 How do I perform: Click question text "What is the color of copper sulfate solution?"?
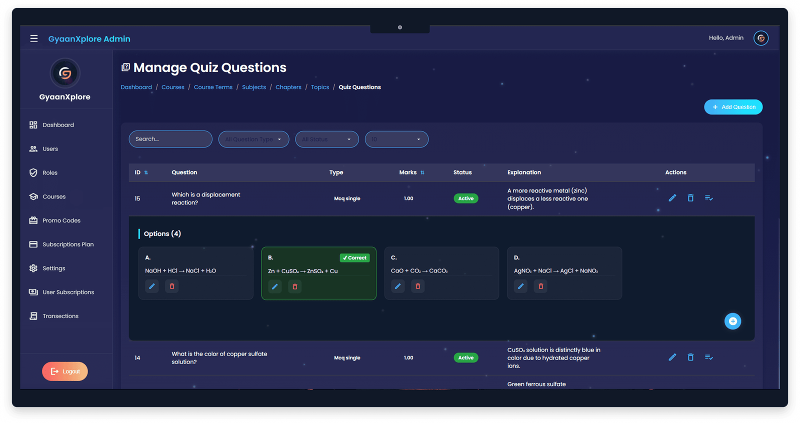click(x=219, y=357)
